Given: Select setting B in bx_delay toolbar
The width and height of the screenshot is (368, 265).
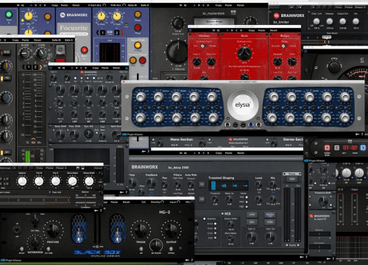Looking at the screenshot, I should tap(199, 153).
